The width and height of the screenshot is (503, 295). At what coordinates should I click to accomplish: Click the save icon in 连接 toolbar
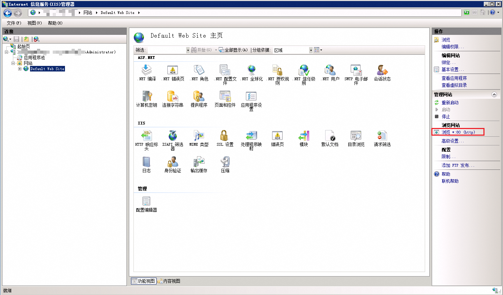pos(16,39)
